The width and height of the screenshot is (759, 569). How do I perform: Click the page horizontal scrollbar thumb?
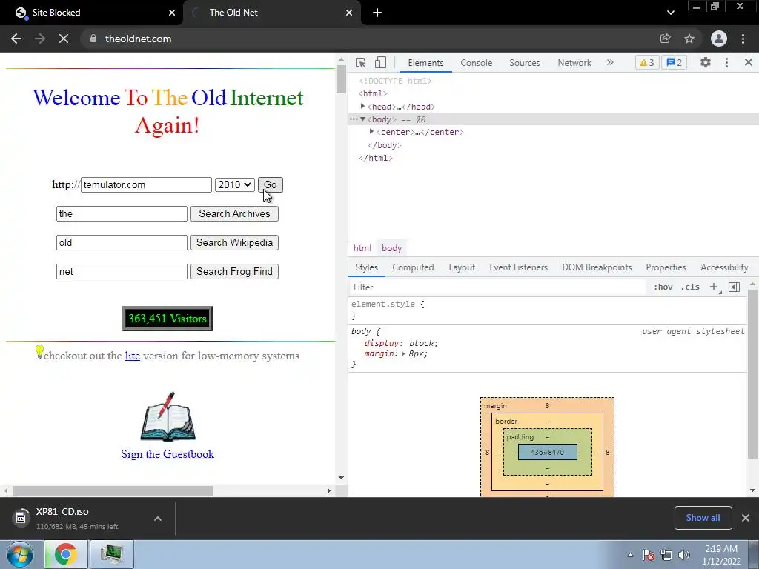[113, 490]
